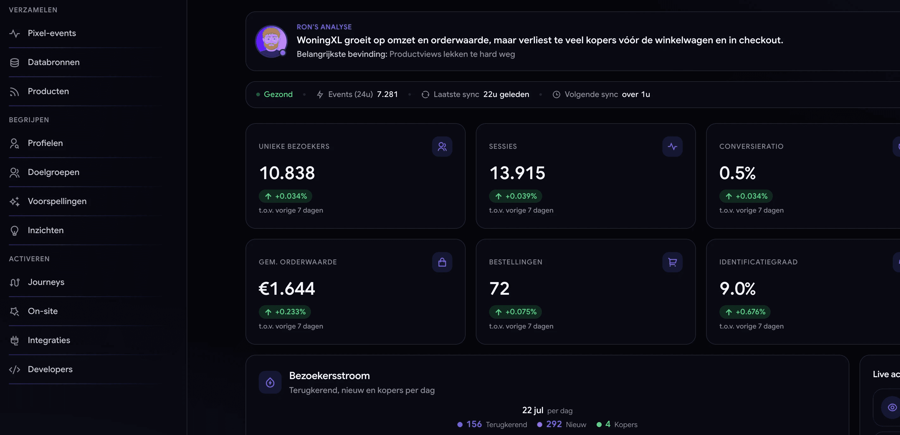The height and width of the screenshot is (435, 900).
Task: Toggle the Kopers series in the chart legend
Action: pyautogui.click(x=617, y=425)
